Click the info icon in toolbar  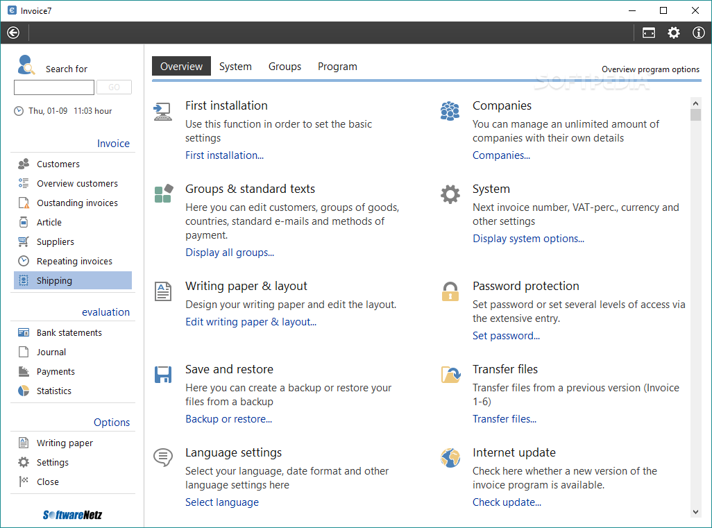click(x=698, y=33)
